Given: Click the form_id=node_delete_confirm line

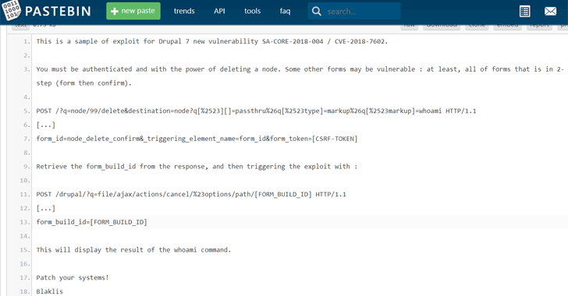Looking at the screenshot, I should click(197, 139).
